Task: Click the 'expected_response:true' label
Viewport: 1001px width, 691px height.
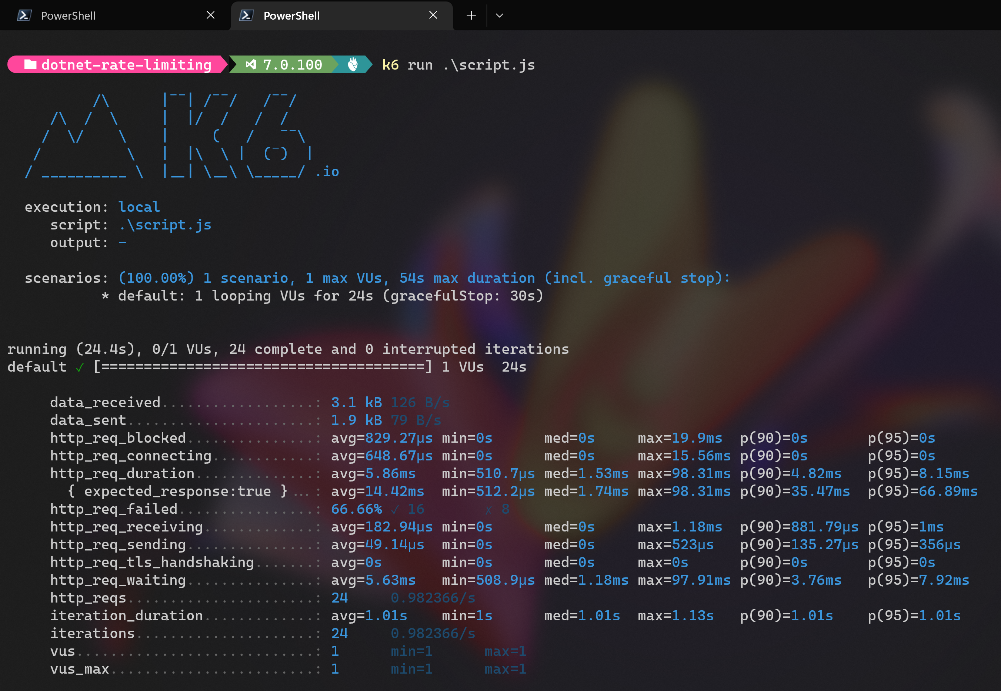Action: [x=177, y=491]
